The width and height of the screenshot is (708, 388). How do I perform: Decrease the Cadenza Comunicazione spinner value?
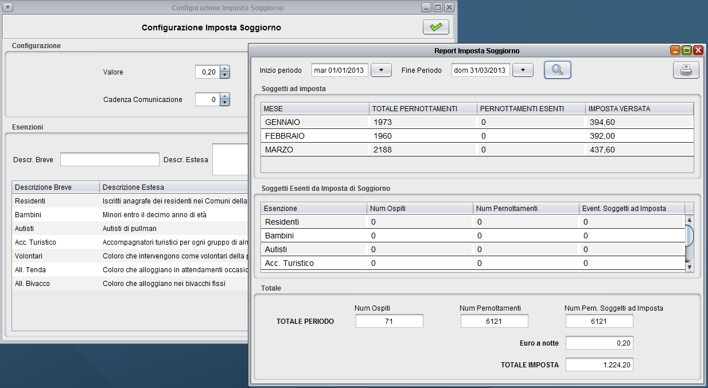tap(225, 103)
